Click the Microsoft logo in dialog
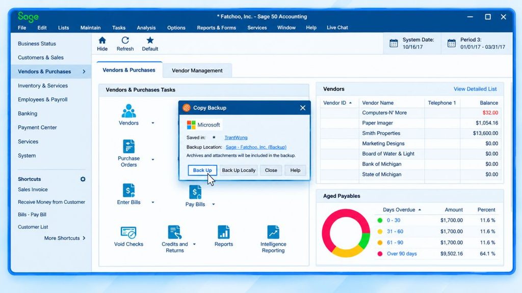522x293 pixels. click(x=191, y=125)
